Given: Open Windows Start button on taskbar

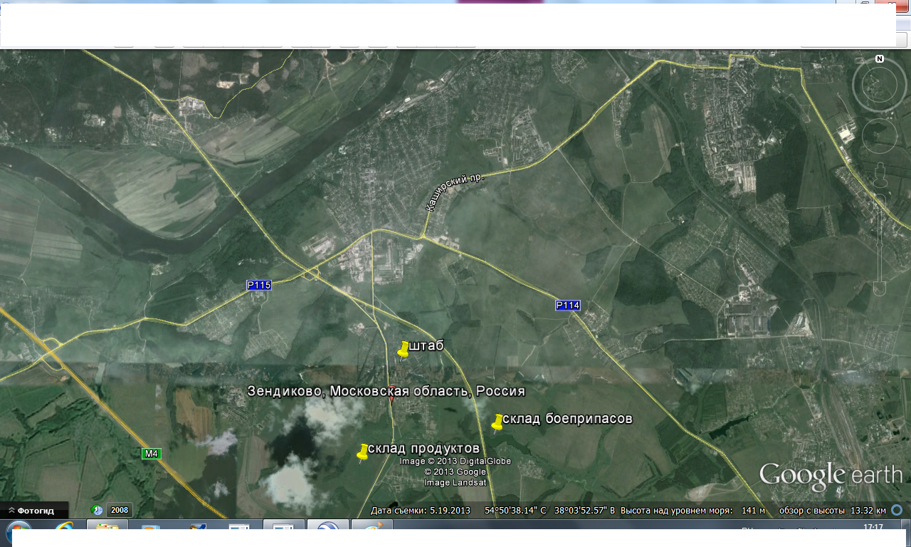Looking at the screenshot, I should (18, 533).
